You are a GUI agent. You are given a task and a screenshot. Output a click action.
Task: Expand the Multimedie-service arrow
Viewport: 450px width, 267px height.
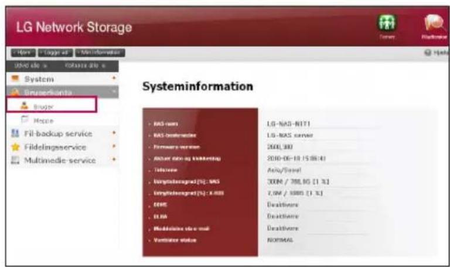114,159
